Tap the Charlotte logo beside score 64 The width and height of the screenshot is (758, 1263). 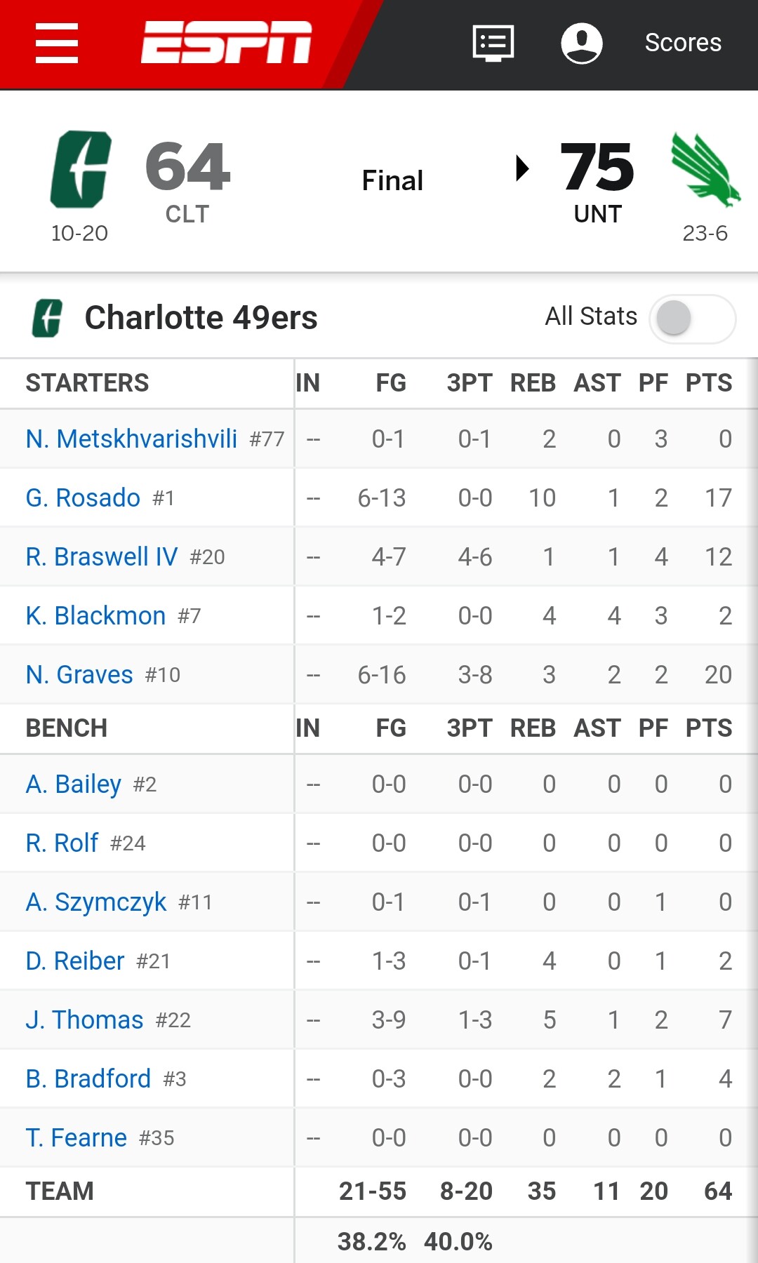[x=81, y=169]
